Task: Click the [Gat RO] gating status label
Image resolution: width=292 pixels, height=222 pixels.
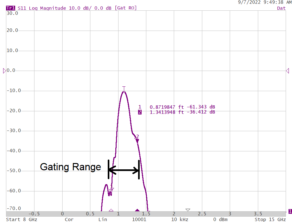Action: pyautogui.click(x=126, y=8)
